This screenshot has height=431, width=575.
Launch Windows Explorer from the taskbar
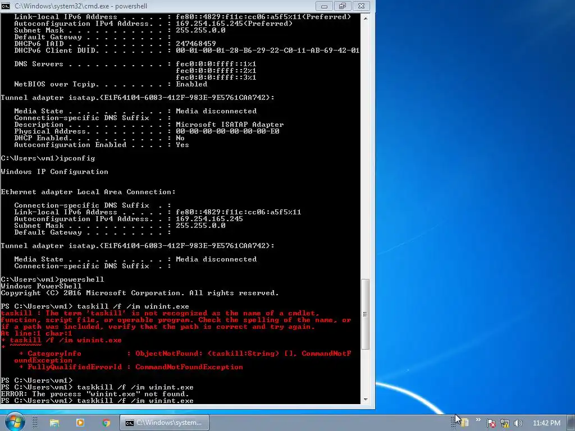[x=54, y=423]
